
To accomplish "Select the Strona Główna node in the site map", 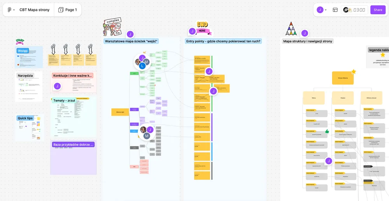I will click(x=343, y=78).
